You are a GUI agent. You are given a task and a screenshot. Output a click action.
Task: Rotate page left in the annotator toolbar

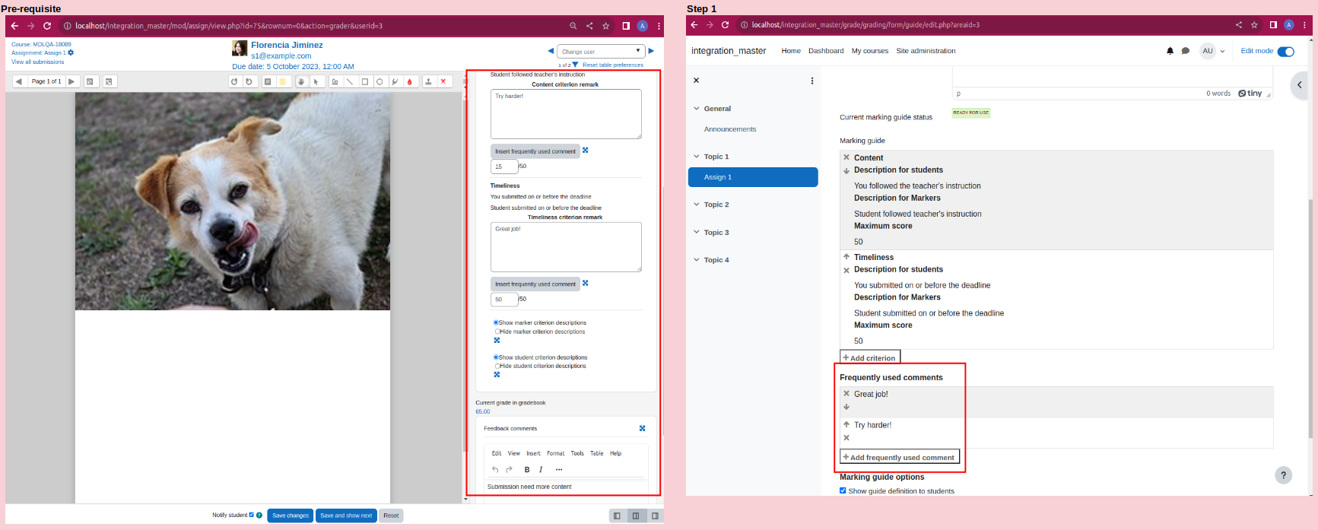click(235, 81)
